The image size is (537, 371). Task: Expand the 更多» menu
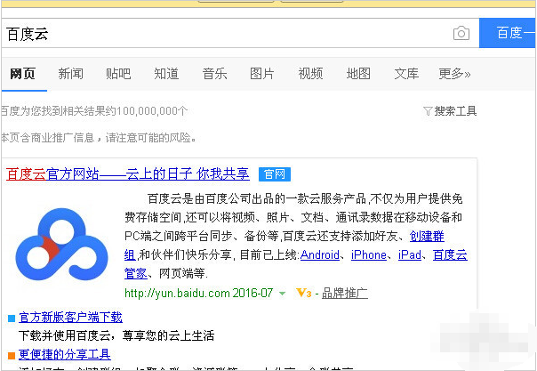454,73
